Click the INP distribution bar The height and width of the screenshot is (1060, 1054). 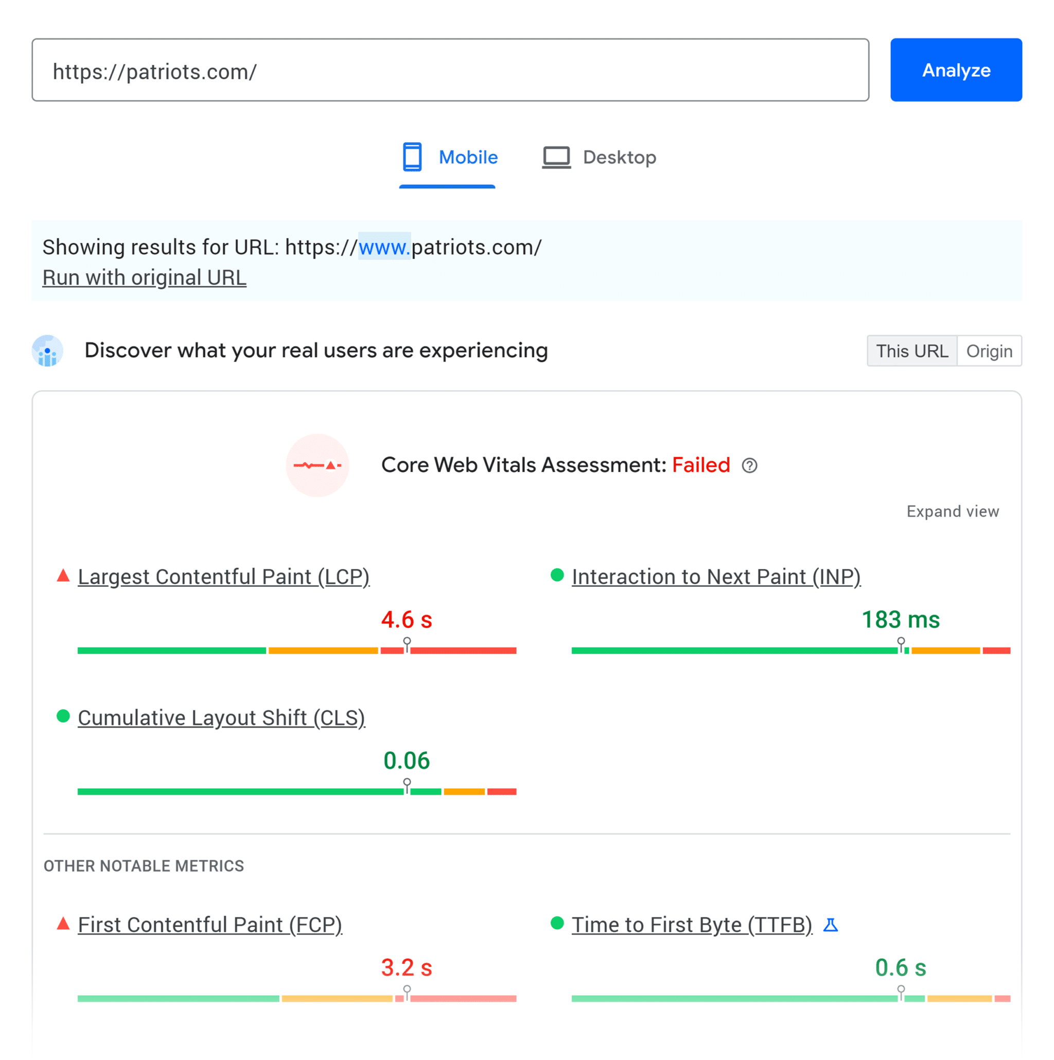[x=791, y=650]
